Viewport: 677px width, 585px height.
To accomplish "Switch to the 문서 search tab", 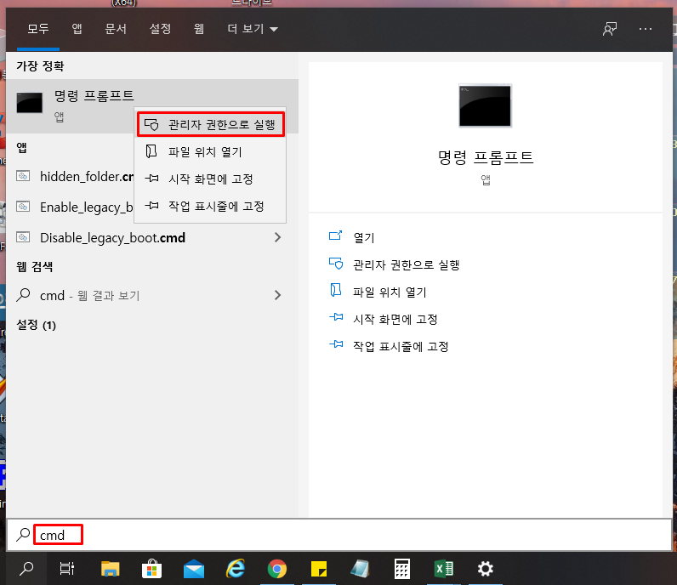I will click(x=116, y=29).
